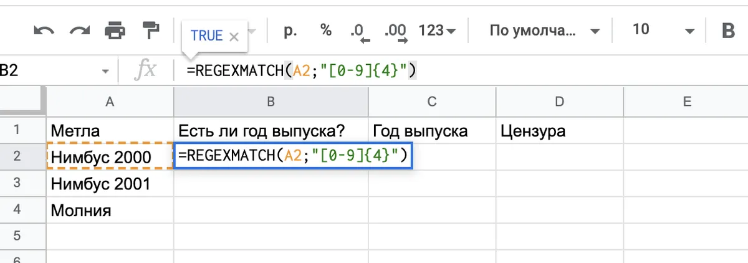Click the Redo arrow icon
This screenshot has height=263, width=748.
[x=78, y=30]
